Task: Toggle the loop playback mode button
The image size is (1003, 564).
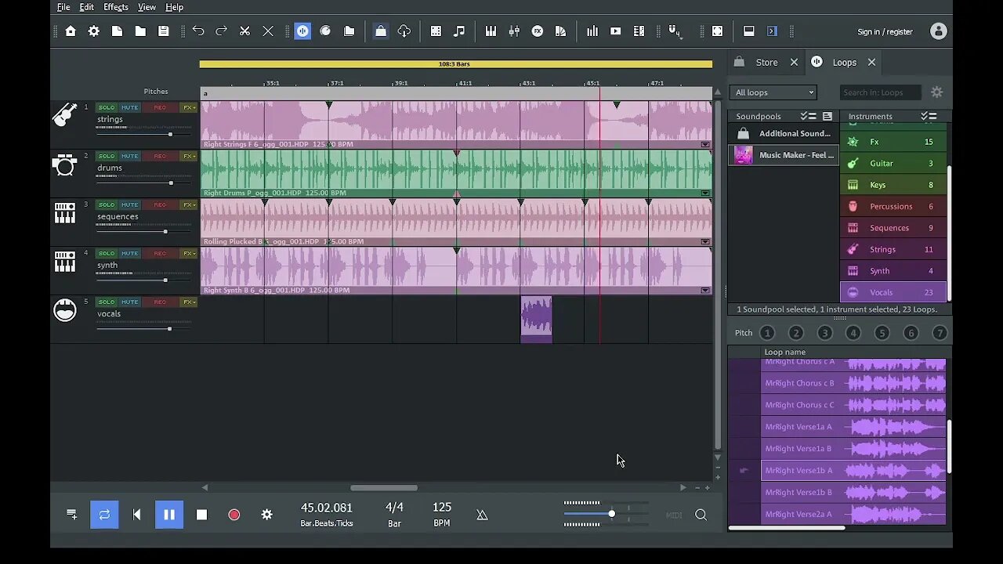Action: pos(104,515)
